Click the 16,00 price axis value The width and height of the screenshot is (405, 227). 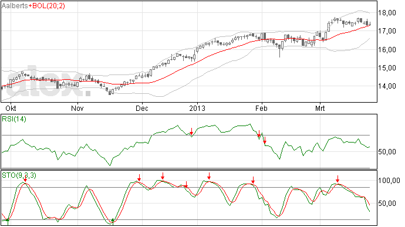(387, 50)
